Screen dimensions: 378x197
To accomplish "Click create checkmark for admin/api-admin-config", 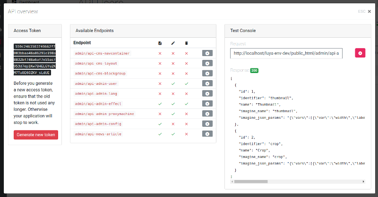I will (160, 124).
